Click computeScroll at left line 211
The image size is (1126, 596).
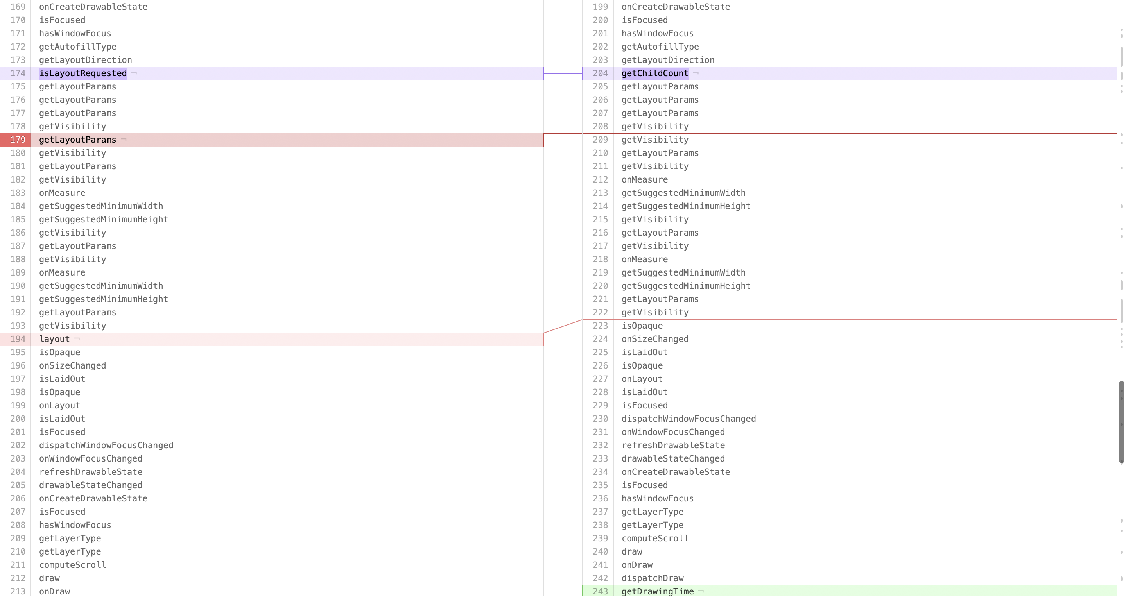72,565
